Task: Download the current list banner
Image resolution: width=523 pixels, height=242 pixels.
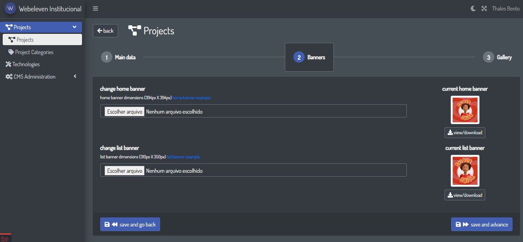Action: point(465,195)
